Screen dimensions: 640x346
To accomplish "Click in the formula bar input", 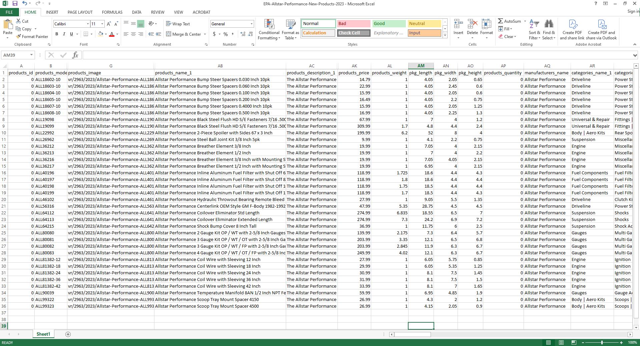I will point(357,55).
